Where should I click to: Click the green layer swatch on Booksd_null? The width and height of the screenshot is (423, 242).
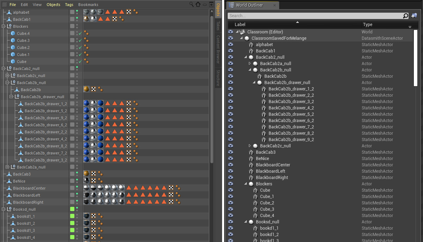coord(72,209)
